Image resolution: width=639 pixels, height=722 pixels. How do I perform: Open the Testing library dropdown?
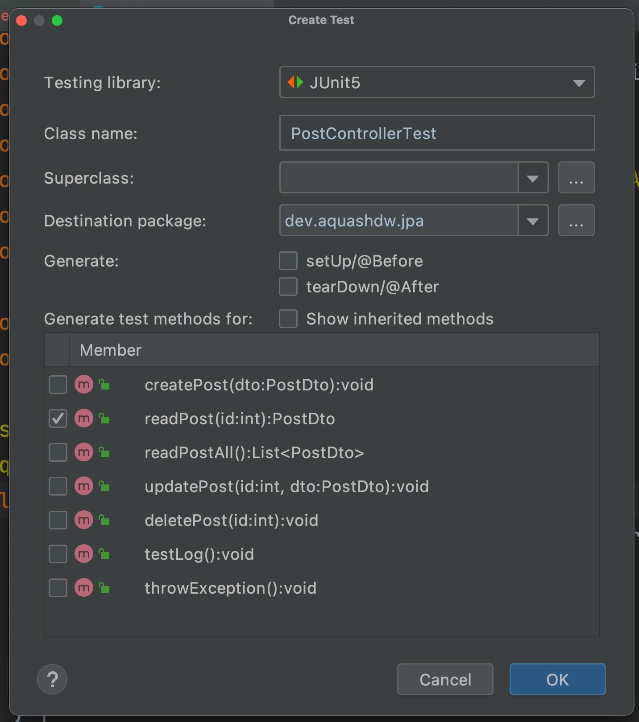[579, 83]
